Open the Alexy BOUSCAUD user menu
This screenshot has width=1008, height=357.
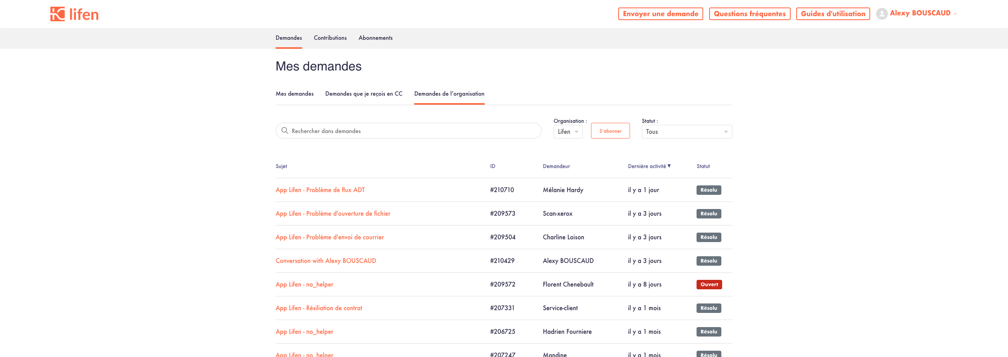coord(920,13)
